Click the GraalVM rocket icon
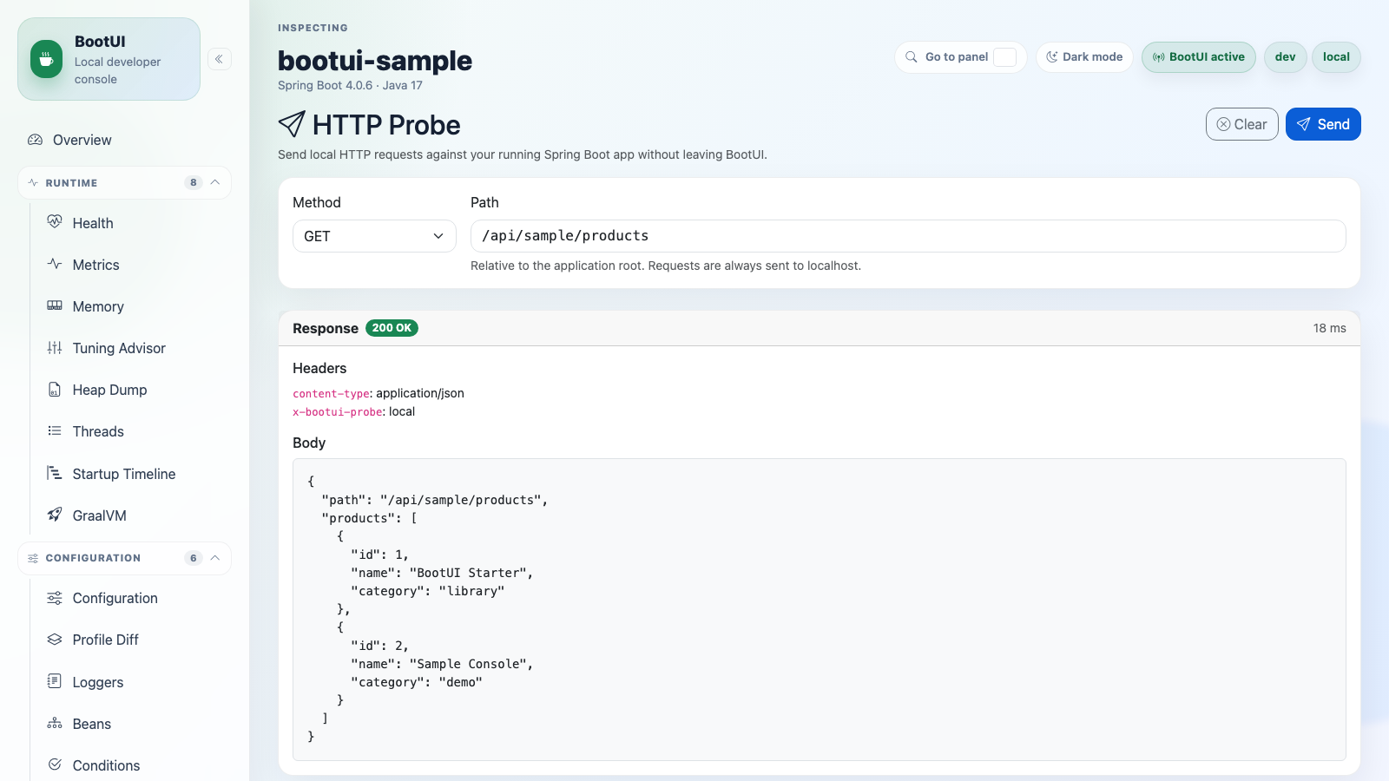 tap(55, 515)
